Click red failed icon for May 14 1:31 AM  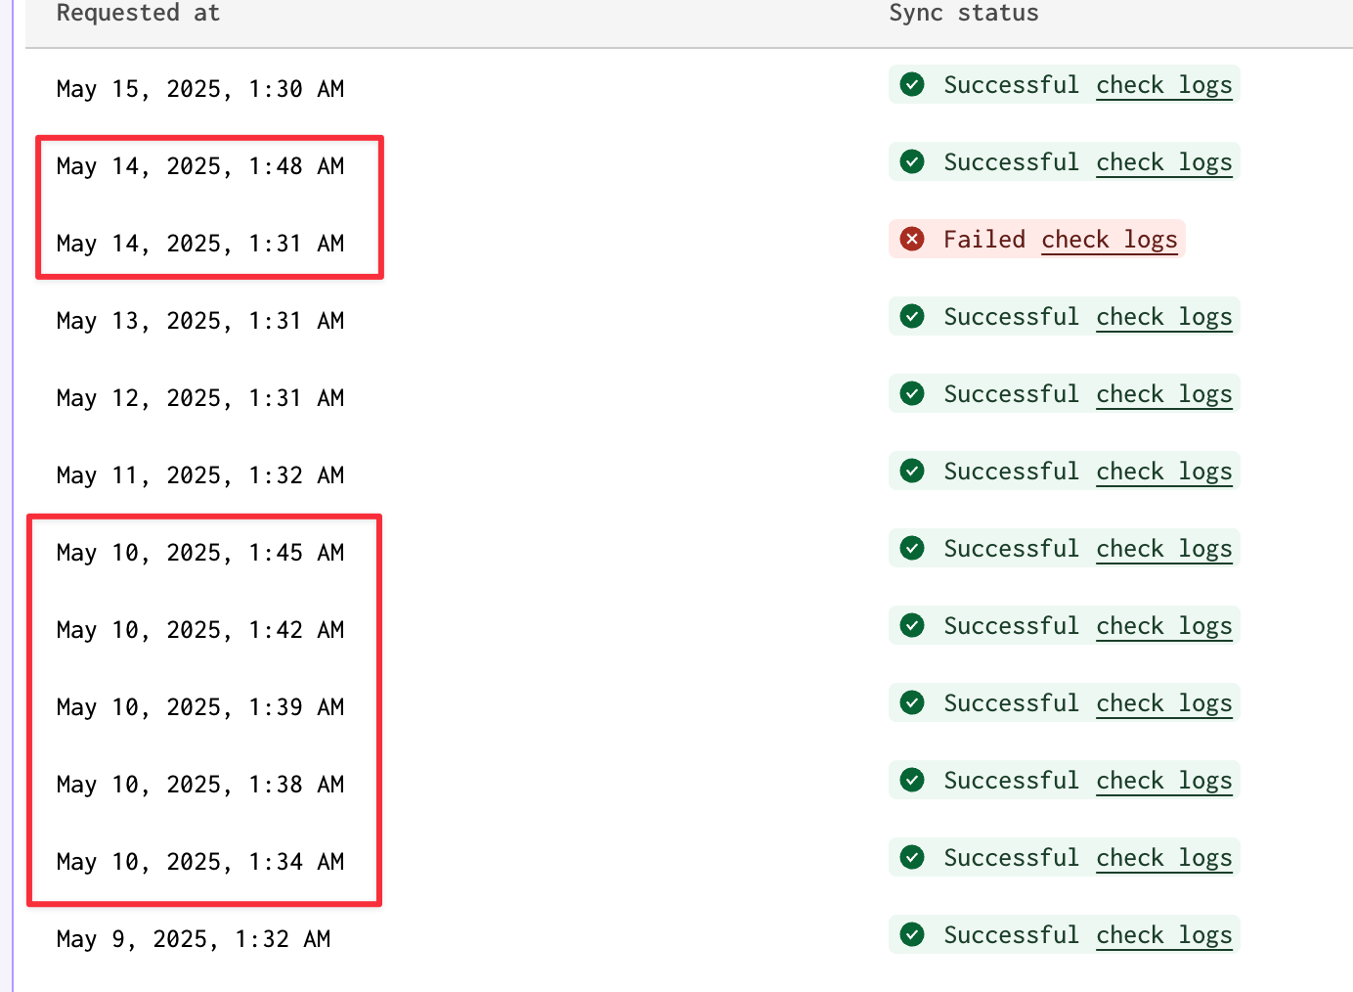(912, 240)
